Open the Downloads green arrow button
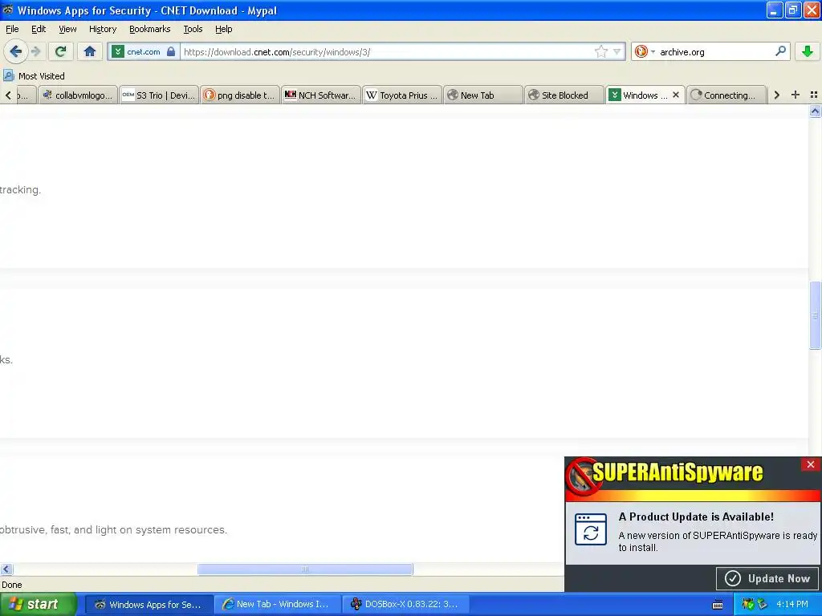 tap(808, 51)
